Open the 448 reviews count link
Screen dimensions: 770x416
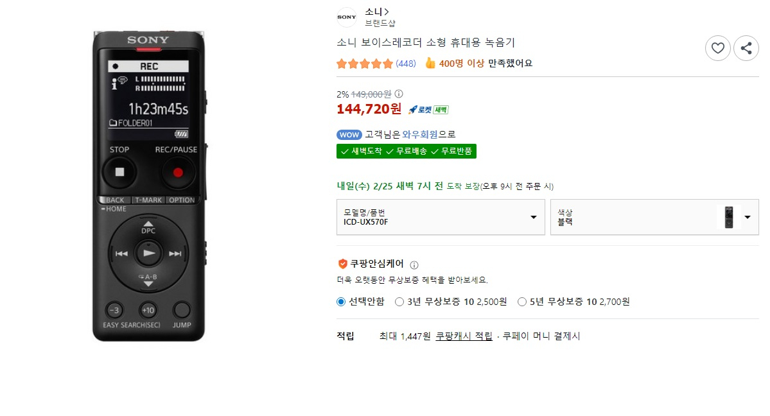tap(406, 64)
